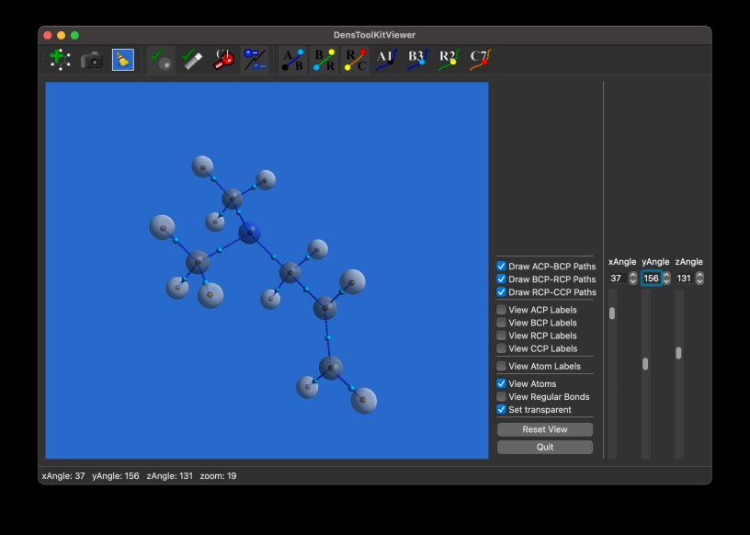This screenshot has width=750, height=535.
Task: Select the B-R path toolbar icon
Action: pyautogui.click(x=324, y=61)
